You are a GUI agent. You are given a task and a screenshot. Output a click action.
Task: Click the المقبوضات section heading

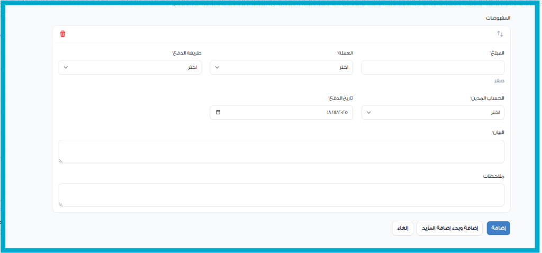point(498,18)
